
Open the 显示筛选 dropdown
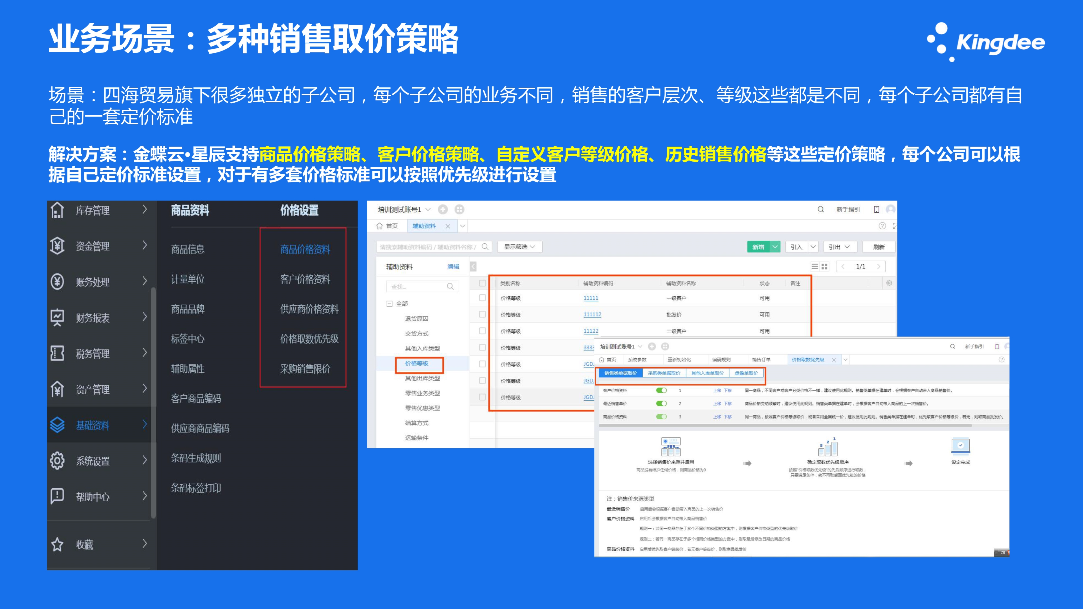click(x=519, y=247)
